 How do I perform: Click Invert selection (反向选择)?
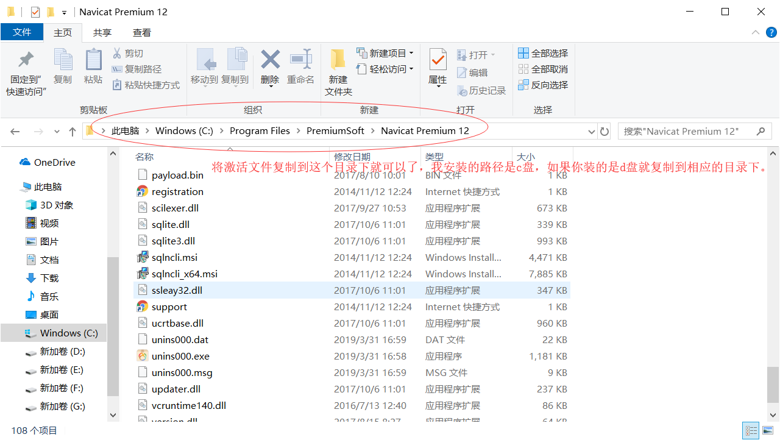point(543,85)
